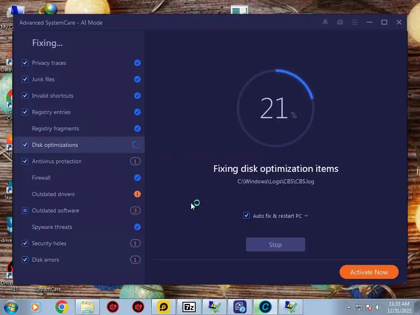Click Outdated drivers orange info icon

point(137,194)
